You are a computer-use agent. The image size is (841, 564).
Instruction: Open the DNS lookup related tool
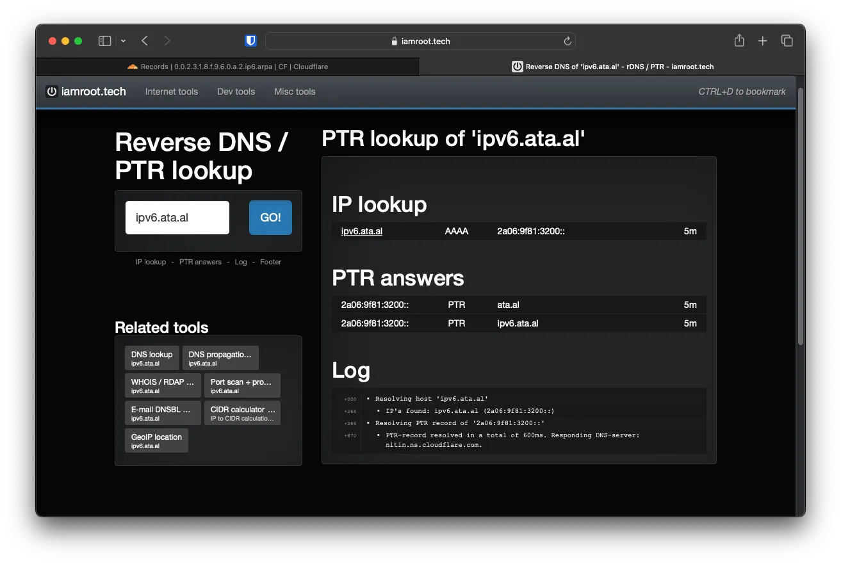coord(152,358)
